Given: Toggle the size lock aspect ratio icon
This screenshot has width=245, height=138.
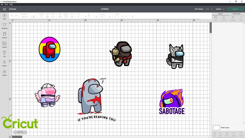Looking at the screenshot, I should pyautogui.click(x=89, y=15).
